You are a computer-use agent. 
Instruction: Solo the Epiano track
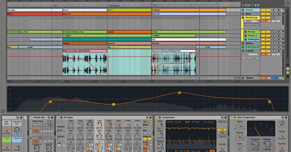click(x=273, y=43)
